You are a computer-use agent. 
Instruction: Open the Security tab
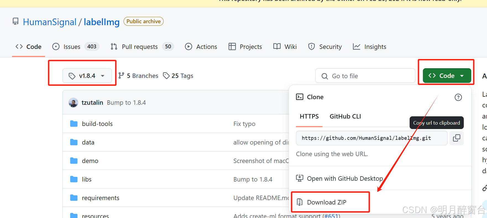[325, 47]
